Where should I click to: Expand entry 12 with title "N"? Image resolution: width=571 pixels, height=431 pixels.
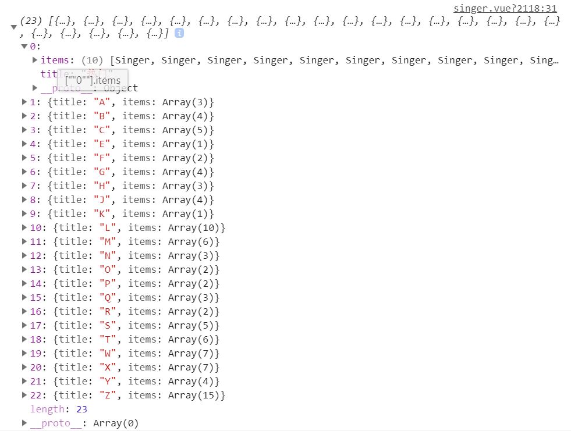24,255
